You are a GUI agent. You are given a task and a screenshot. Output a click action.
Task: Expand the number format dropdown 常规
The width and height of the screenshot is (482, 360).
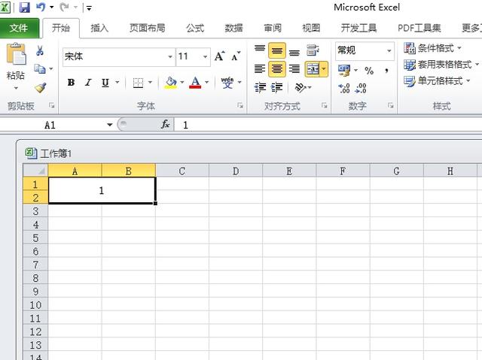(365, 50)
